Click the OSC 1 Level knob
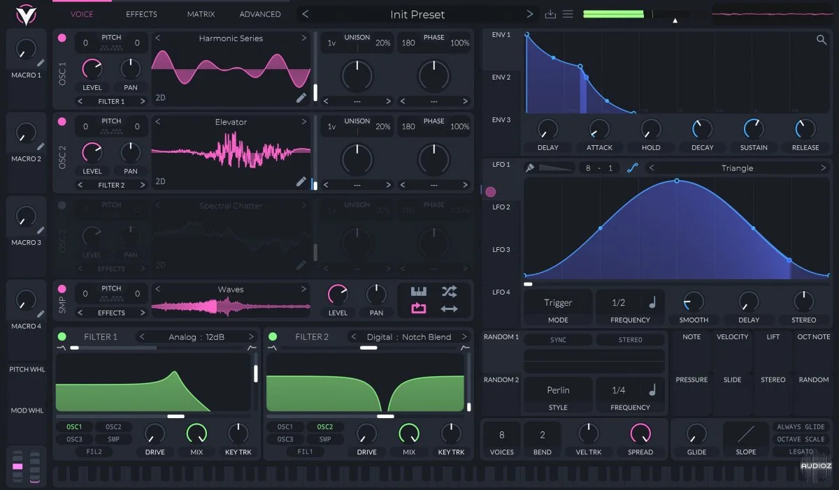This screenshot has height=490, width=839. point(92,68)
